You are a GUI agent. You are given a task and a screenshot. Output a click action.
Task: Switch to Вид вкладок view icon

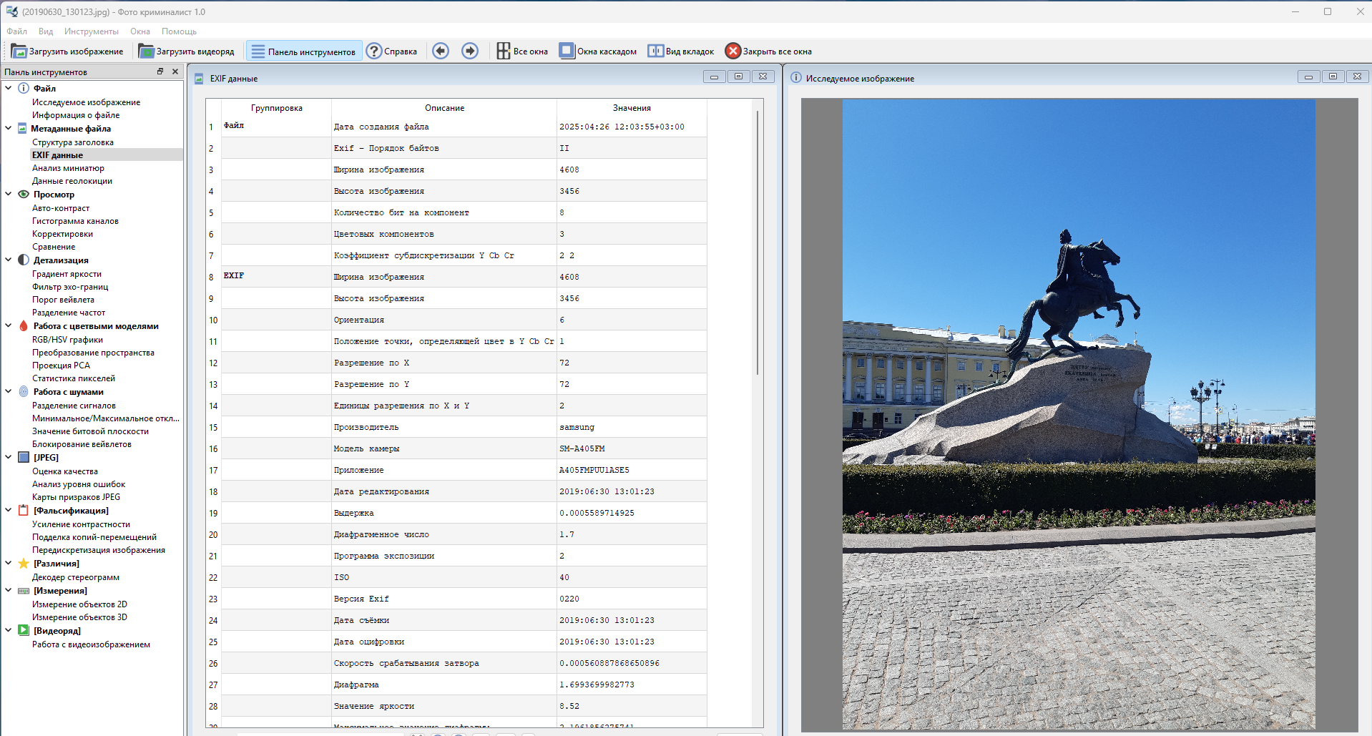click(x=655, y=51)
